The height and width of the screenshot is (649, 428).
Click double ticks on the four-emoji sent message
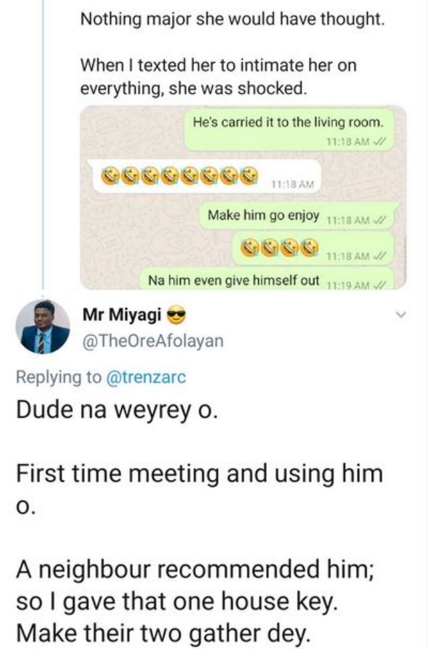pos(381,255)
